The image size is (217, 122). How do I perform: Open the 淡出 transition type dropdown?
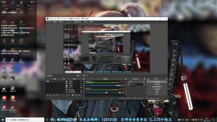pyautogui.click(x=135, y=82)
